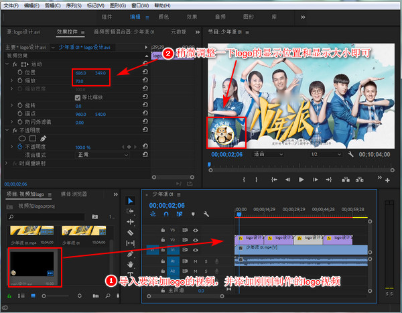Select the Razor tool
The image size is (402, 313).
(x=130, y=233)
